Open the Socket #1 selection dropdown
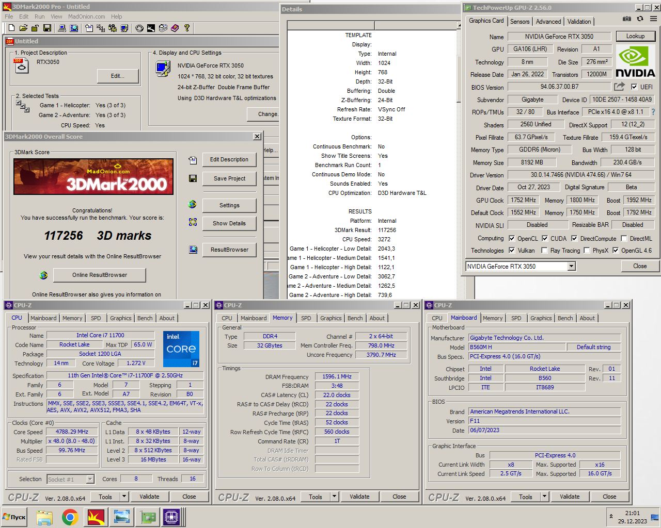 (90, 479)
